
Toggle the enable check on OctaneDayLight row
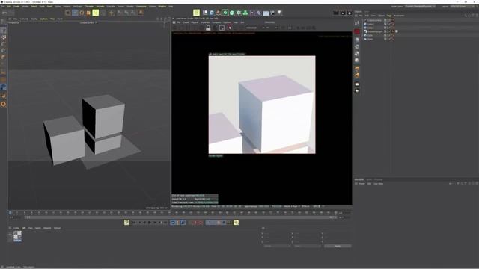pos(389,31)
